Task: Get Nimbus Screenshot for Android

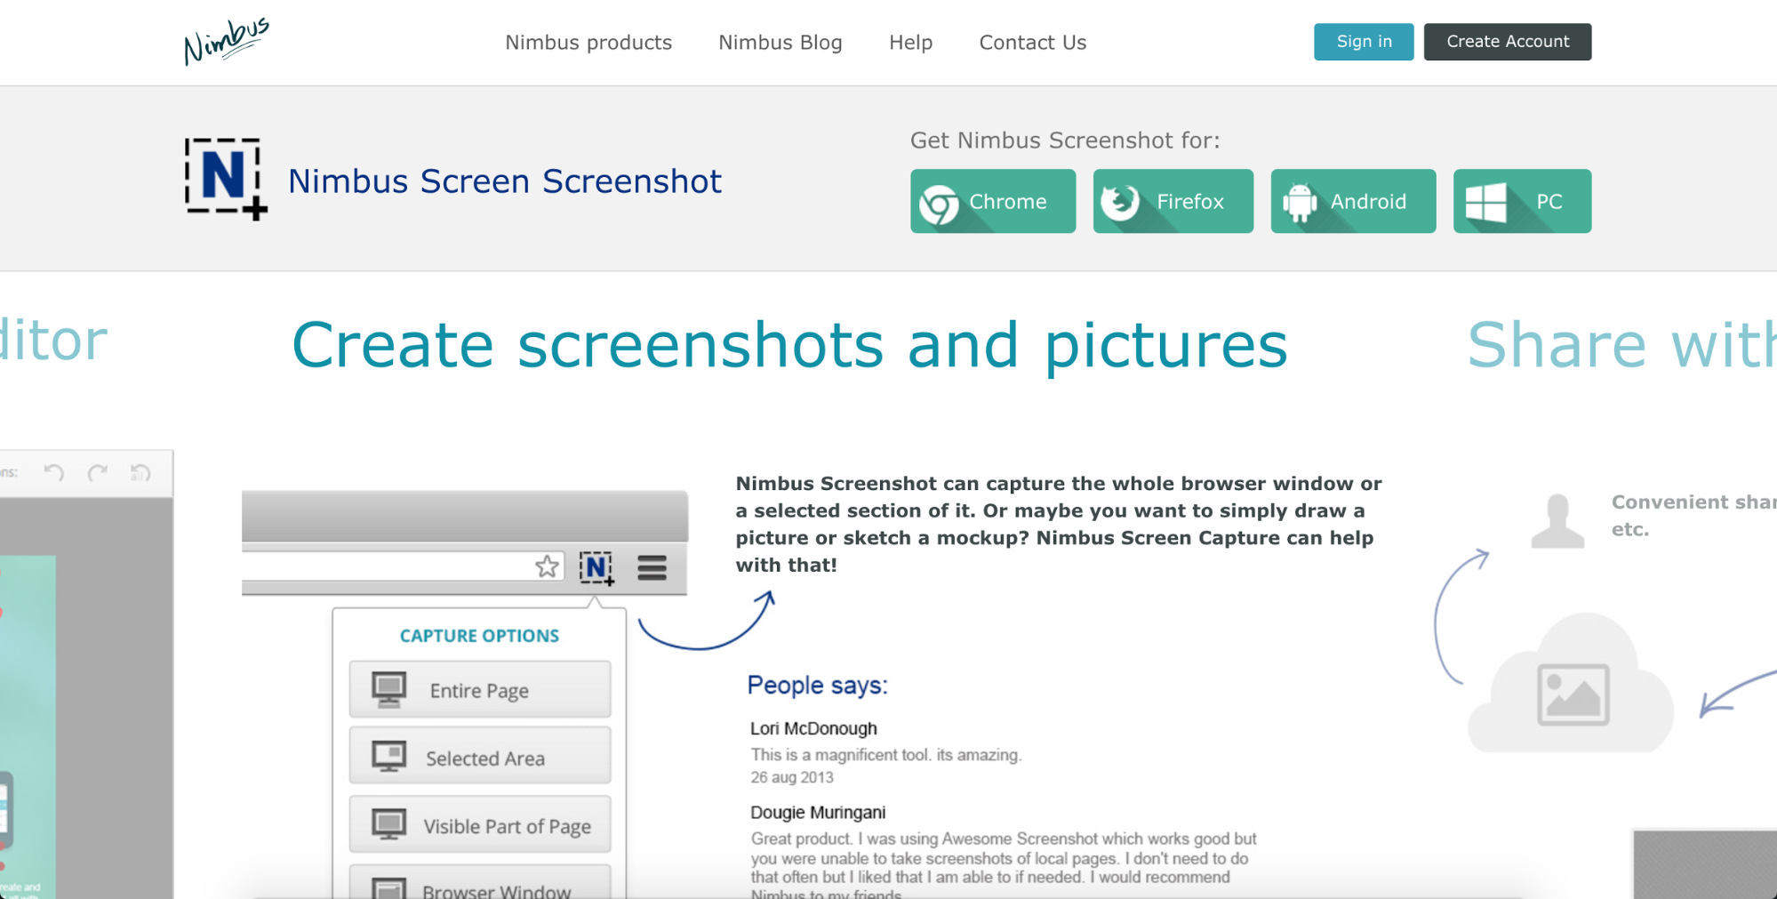Action: 1353,201
